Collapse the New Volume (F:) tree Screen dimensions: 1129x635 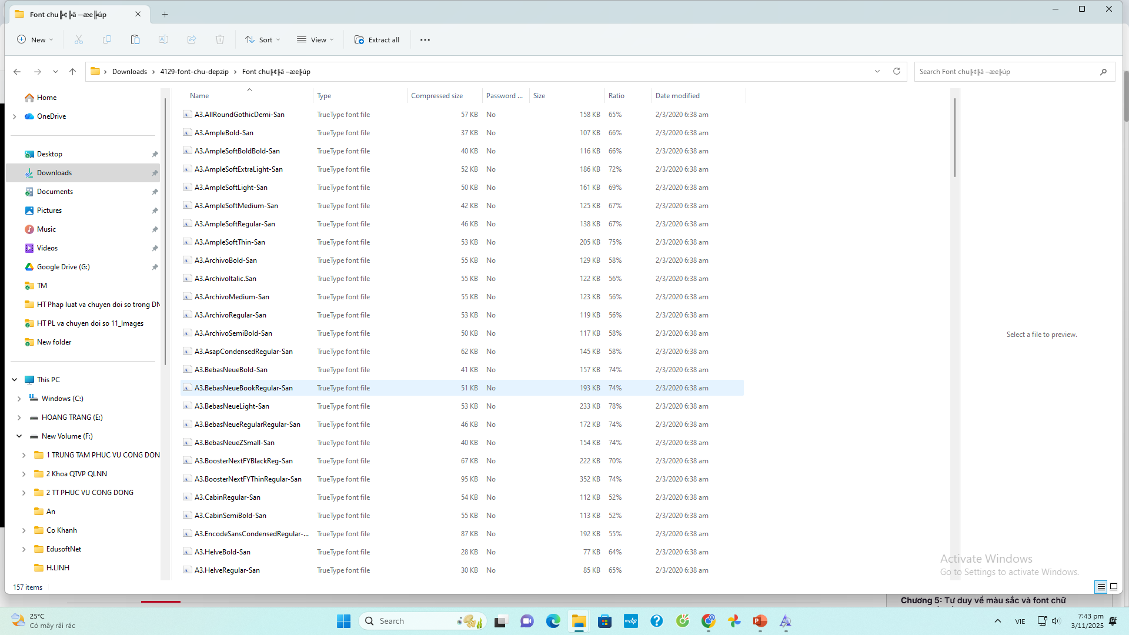(19, 436)
